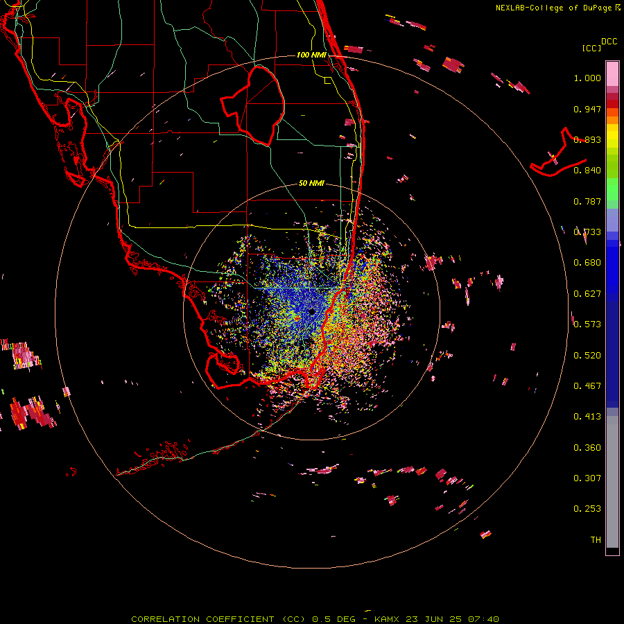The image size is (624, 624).
Task: Click the 0.787 scale value
Action: tap(587, 201)
